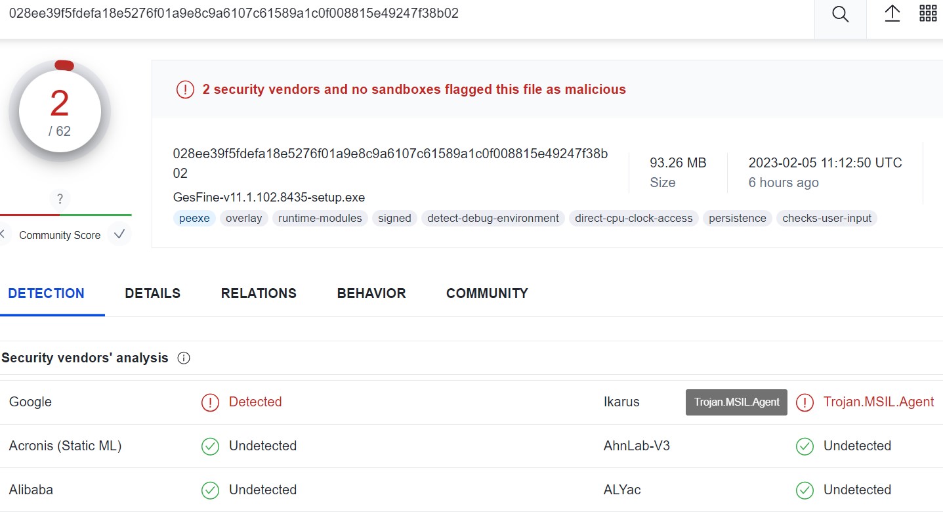Go to the RELATIONS tab
Viewport: 943px width, 512px height.
click(259, 293)
